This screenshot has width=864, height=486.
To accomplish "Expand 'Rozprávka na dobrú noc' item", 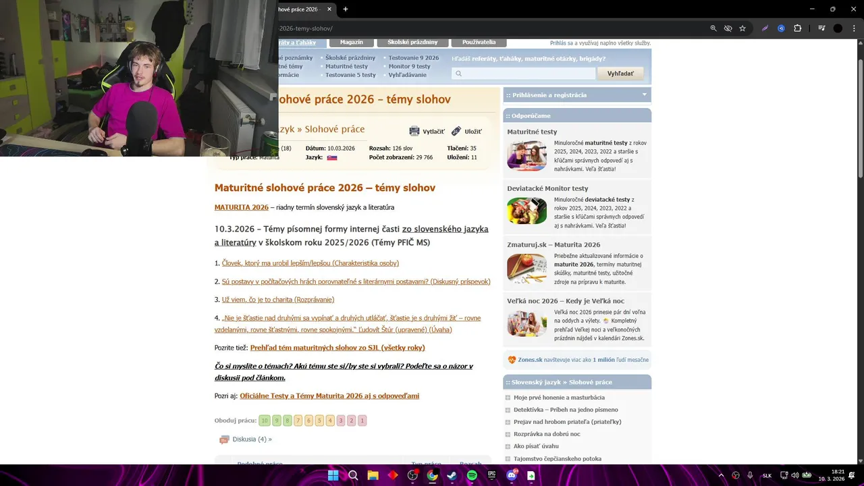I will pos(508,434).
